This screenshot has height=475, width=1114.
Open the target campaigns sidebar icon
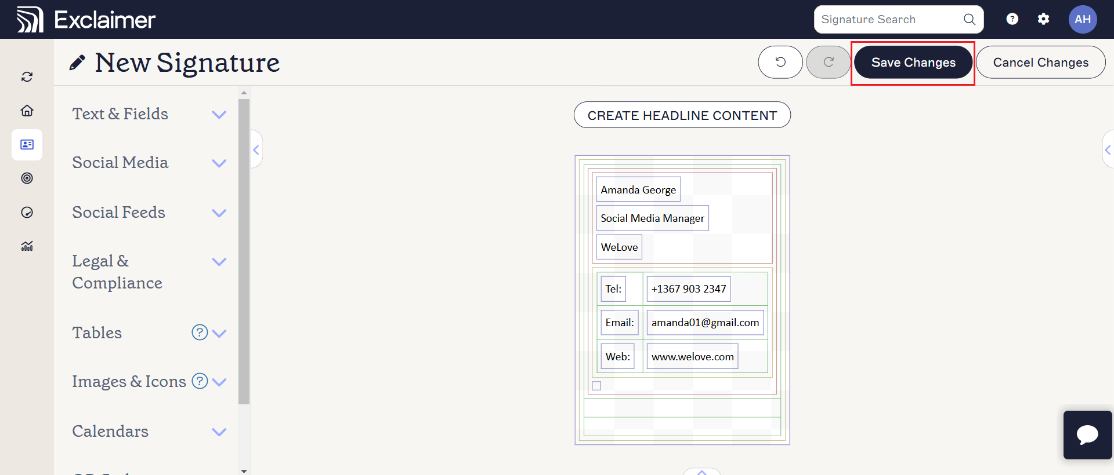[x=27, y=178]
